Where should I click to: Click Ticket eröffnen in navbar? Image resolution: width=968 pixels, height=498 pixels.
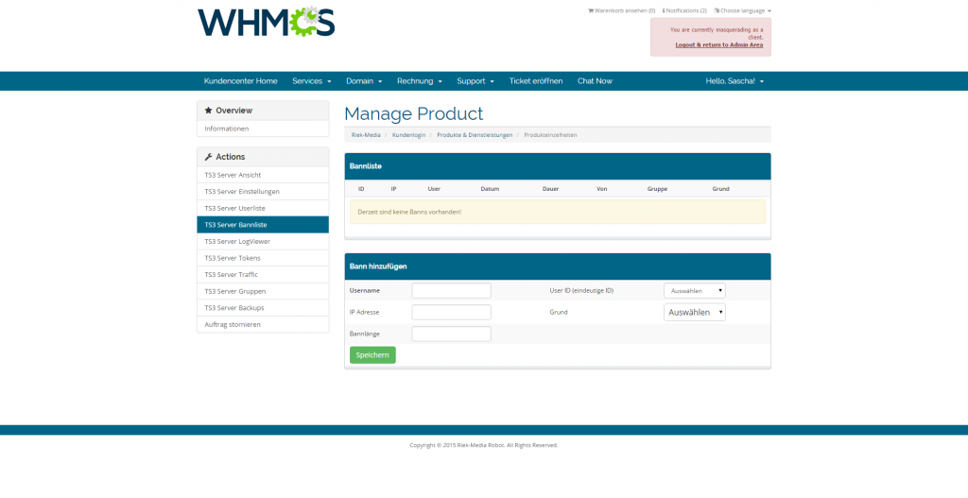pyautogui.click(x=535, y=81)
